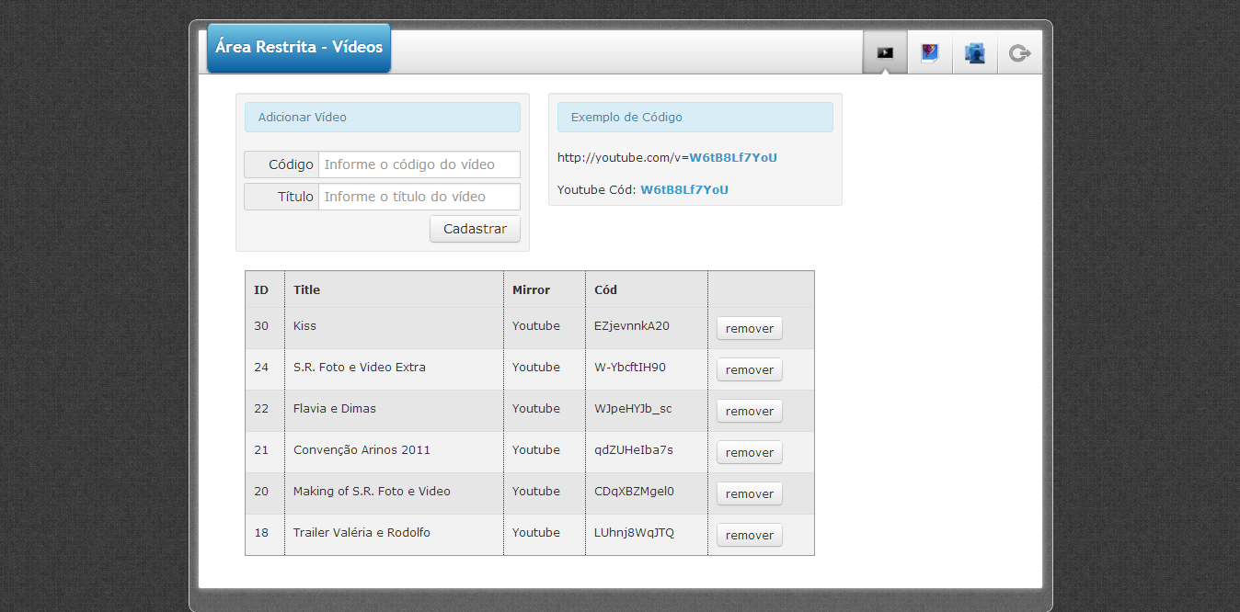Click the code CDqXBZMgel0
The width and height of the screenshot is (1240, 612).
tap(634, 492)
